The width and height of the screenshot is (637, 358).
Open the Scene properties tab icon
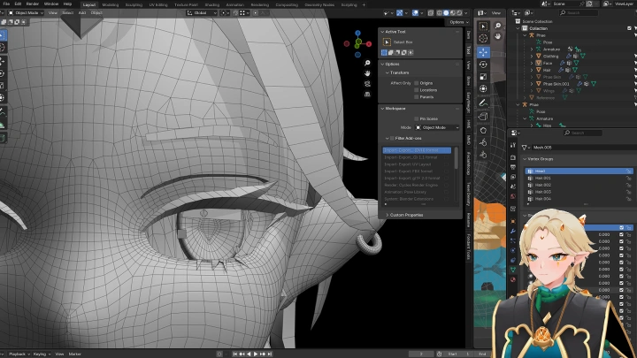pos(513,187)
